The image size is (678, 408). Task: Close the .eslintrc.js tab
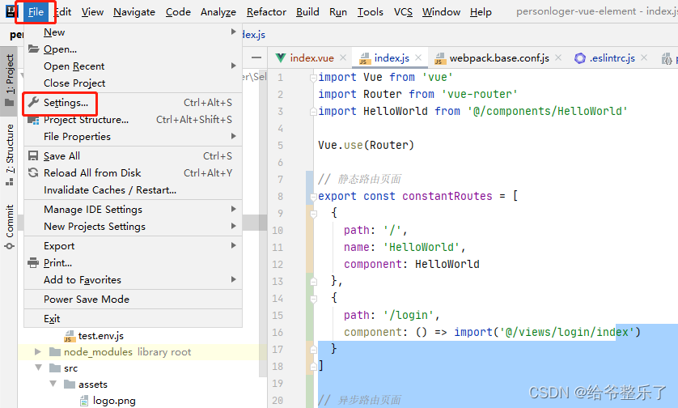(644, 57)
